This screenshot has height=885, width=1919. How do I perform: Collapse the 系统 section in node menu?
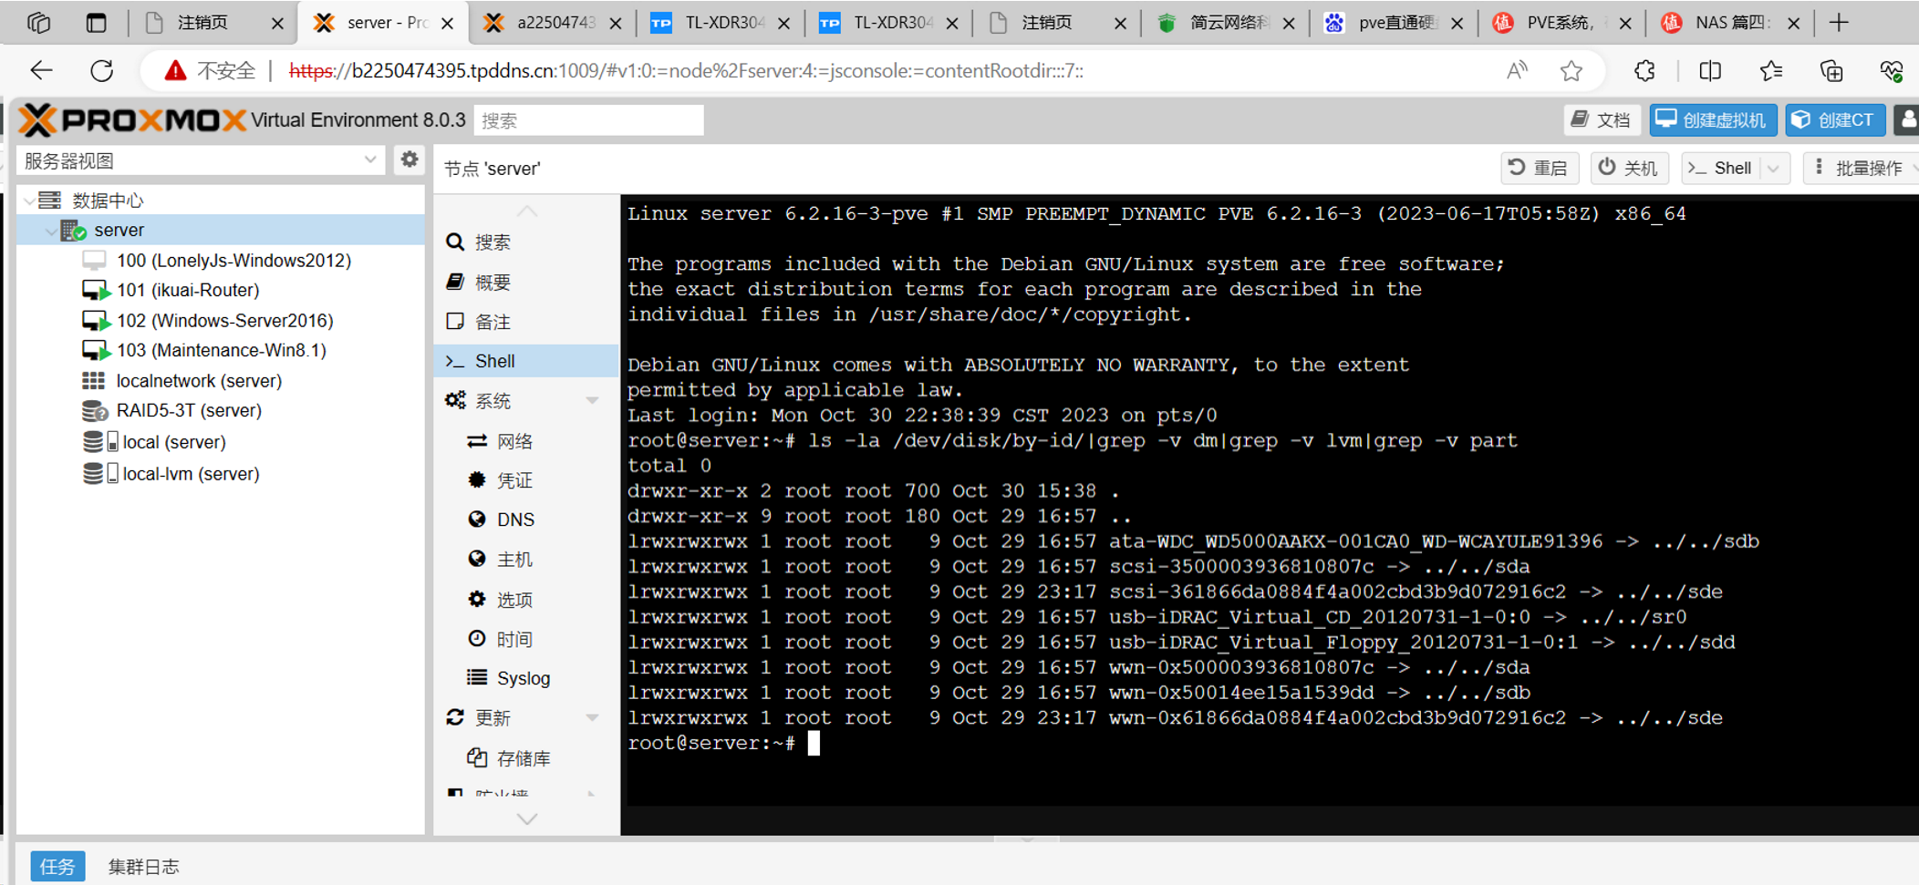[x=592, y=401]
